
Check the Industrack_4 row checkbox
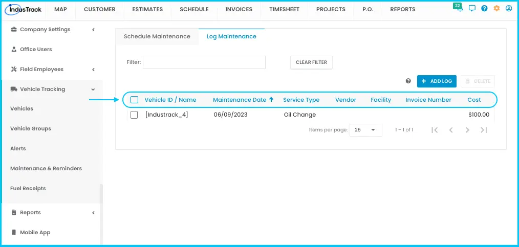tap(134, 115)
